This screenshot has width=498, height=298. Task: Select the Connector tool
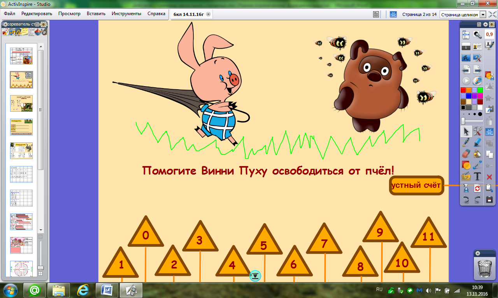coord(477,165)
